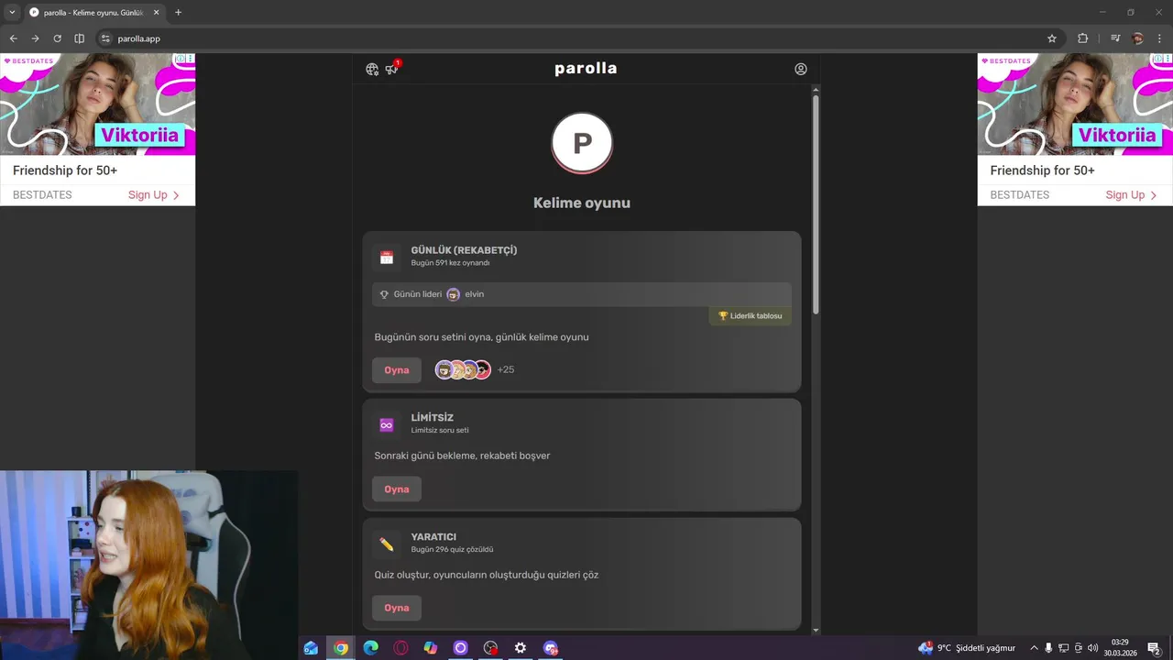Click the round P logo

[x=582, y=143]
